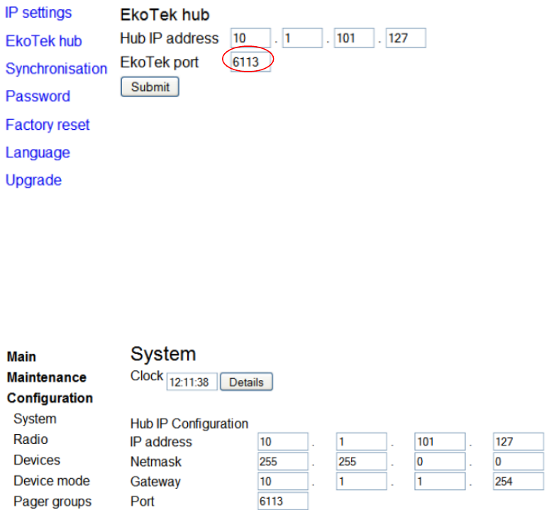Screen dimensions: 549x510
Task: Click the Port field under Hub IP Configuration
Action: tap(282, 501)
